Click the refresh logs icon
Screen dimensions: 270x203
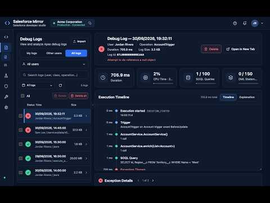coord(60,86)
